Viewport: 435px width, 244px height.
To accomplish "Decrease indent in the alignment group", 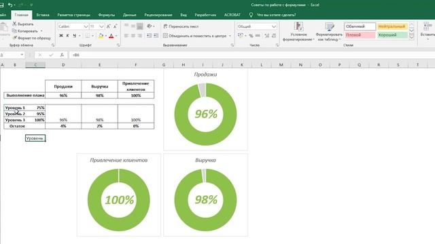I will (149, 36).
